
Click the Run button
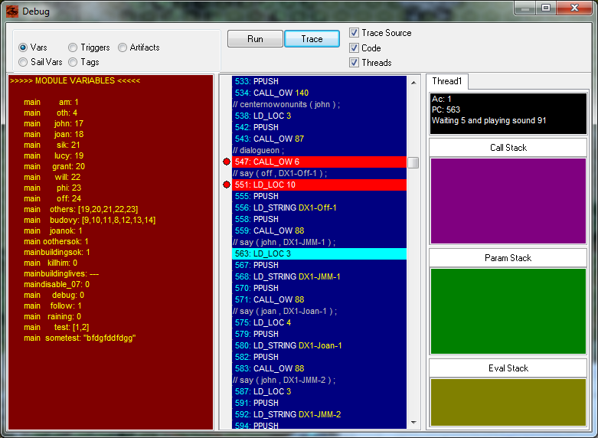tap(255, 39)
